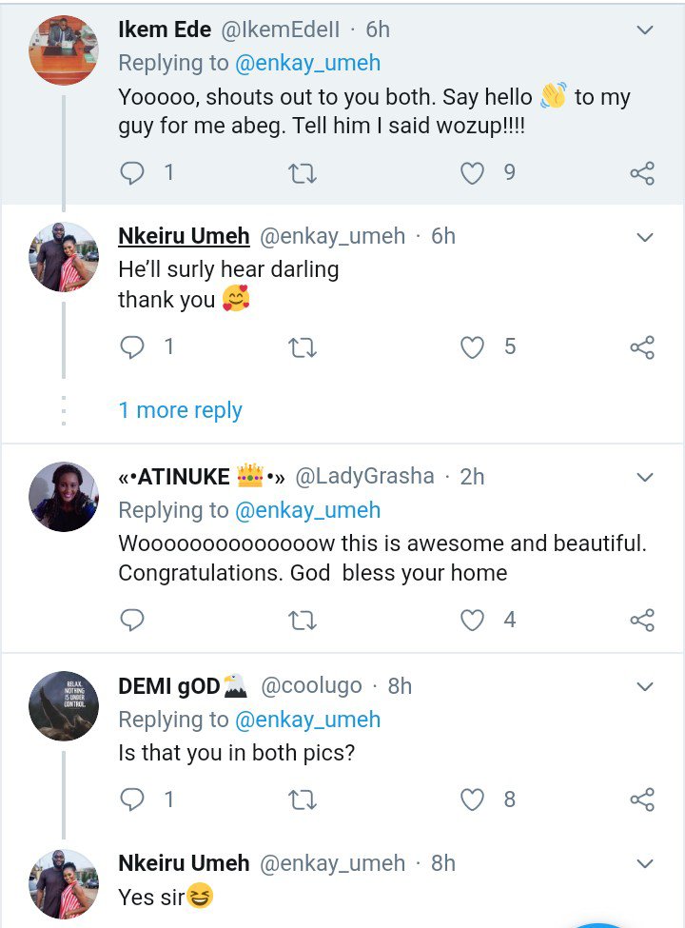Reply to DEMI gOD's question tweet
685x928 pixels.
(x=134, y=800)
